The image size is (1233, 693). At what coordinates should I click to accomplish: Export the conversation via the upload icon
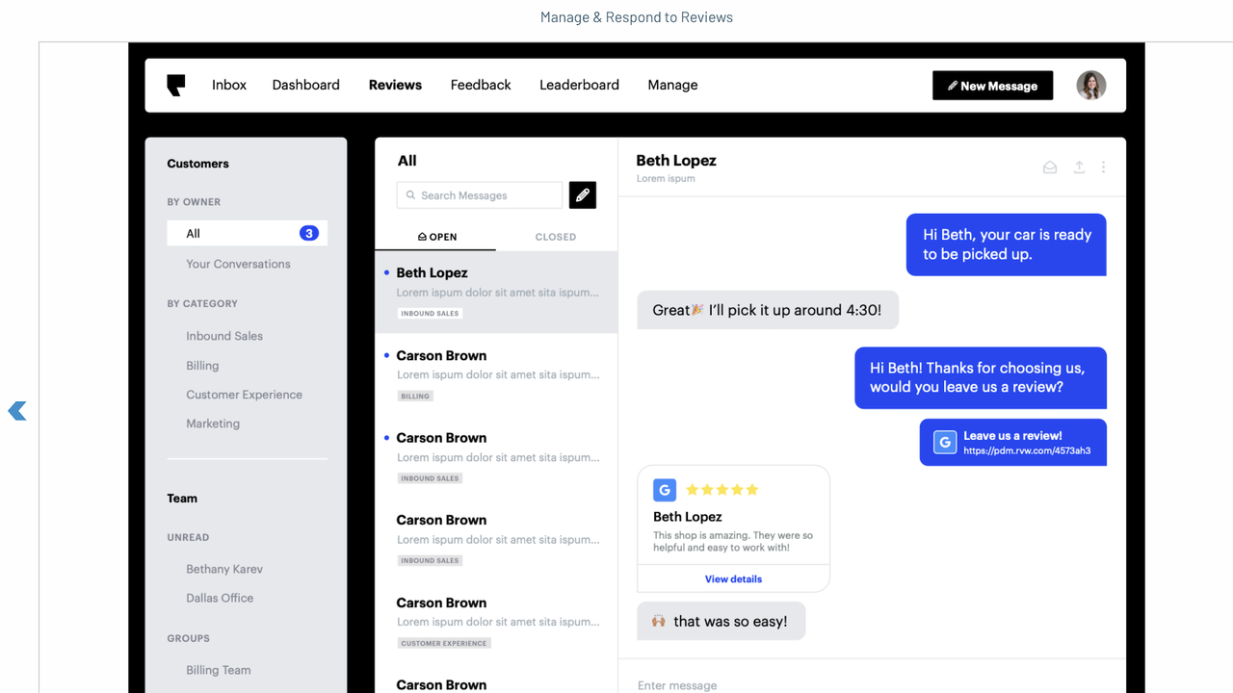1078,167
